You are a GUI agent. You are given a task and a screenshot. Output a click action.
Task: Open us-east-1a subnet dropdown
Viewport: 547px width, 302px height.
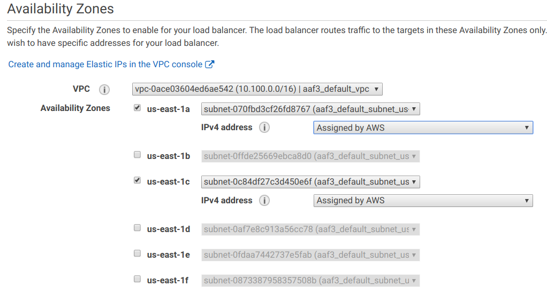click(x=310, y=109)
